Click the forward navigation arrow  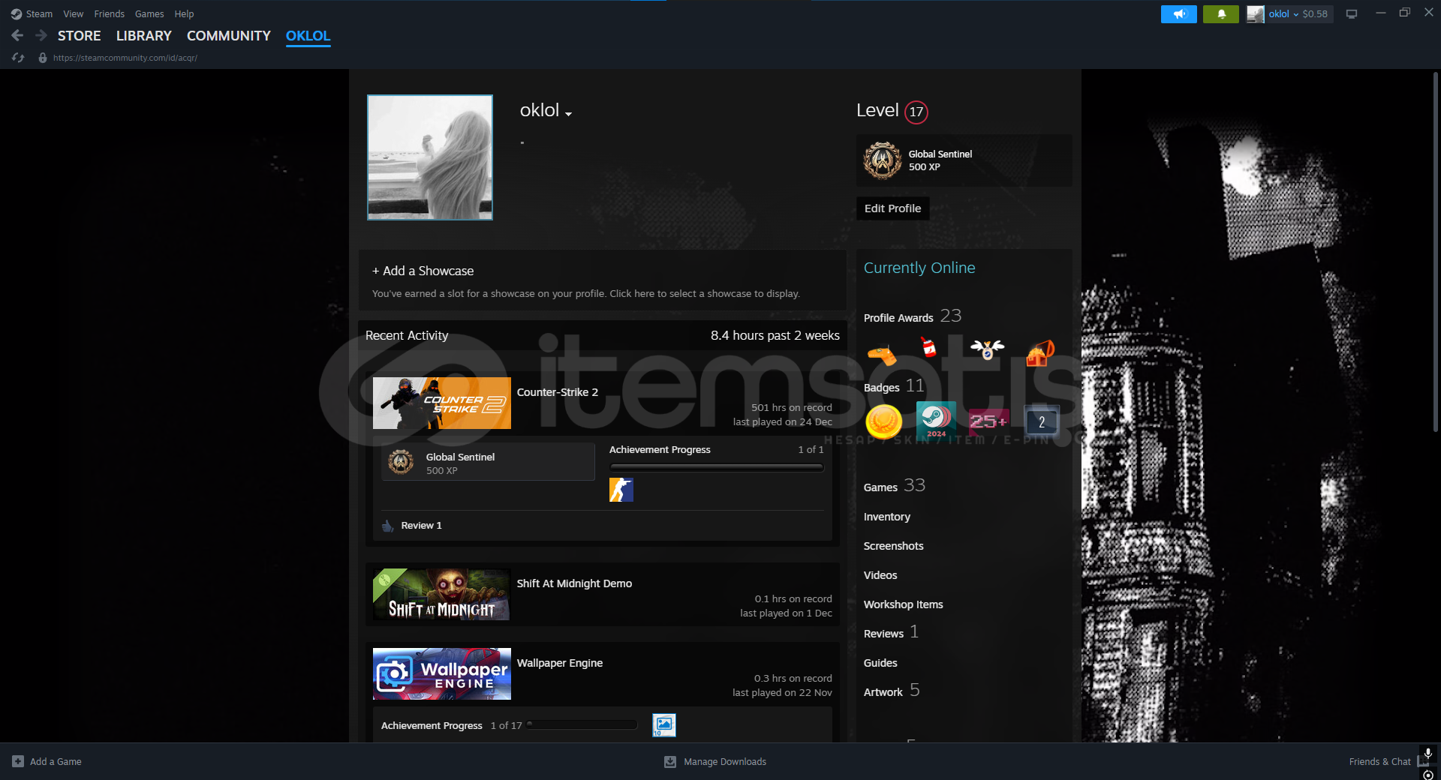point(41,35)
